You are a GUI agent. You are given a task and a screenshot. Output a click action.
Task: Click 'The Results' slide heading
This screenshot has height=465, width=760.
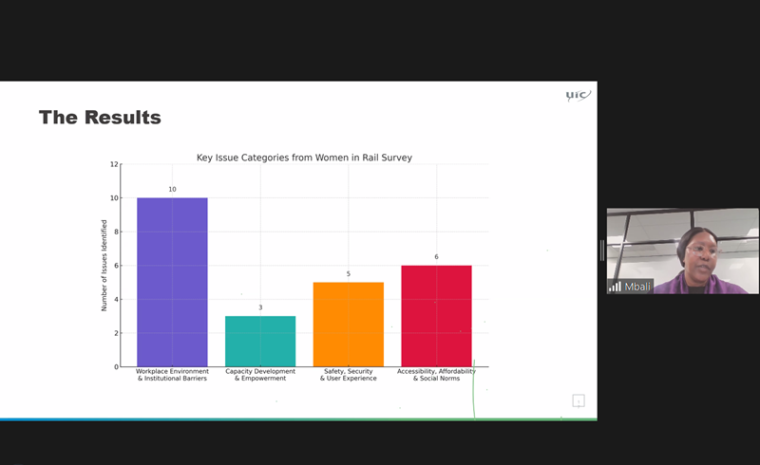point(100,118)
